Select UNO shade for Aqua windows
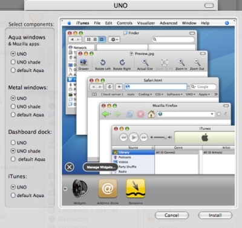The image size is (242, 228). pos(13,62)
